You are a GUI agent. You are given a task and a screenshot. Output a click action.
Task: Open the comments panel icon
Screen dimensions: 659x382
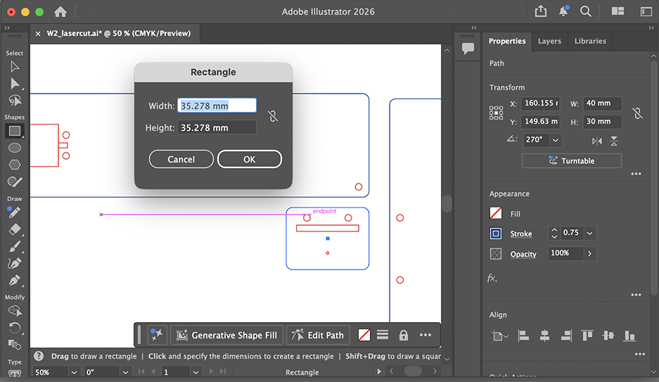point(468,48)
